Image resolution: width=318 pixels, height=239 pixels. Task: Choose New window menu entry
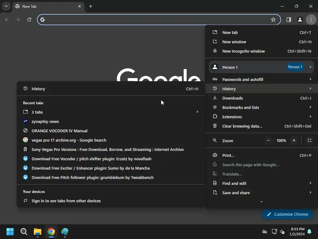pos(261,42)
